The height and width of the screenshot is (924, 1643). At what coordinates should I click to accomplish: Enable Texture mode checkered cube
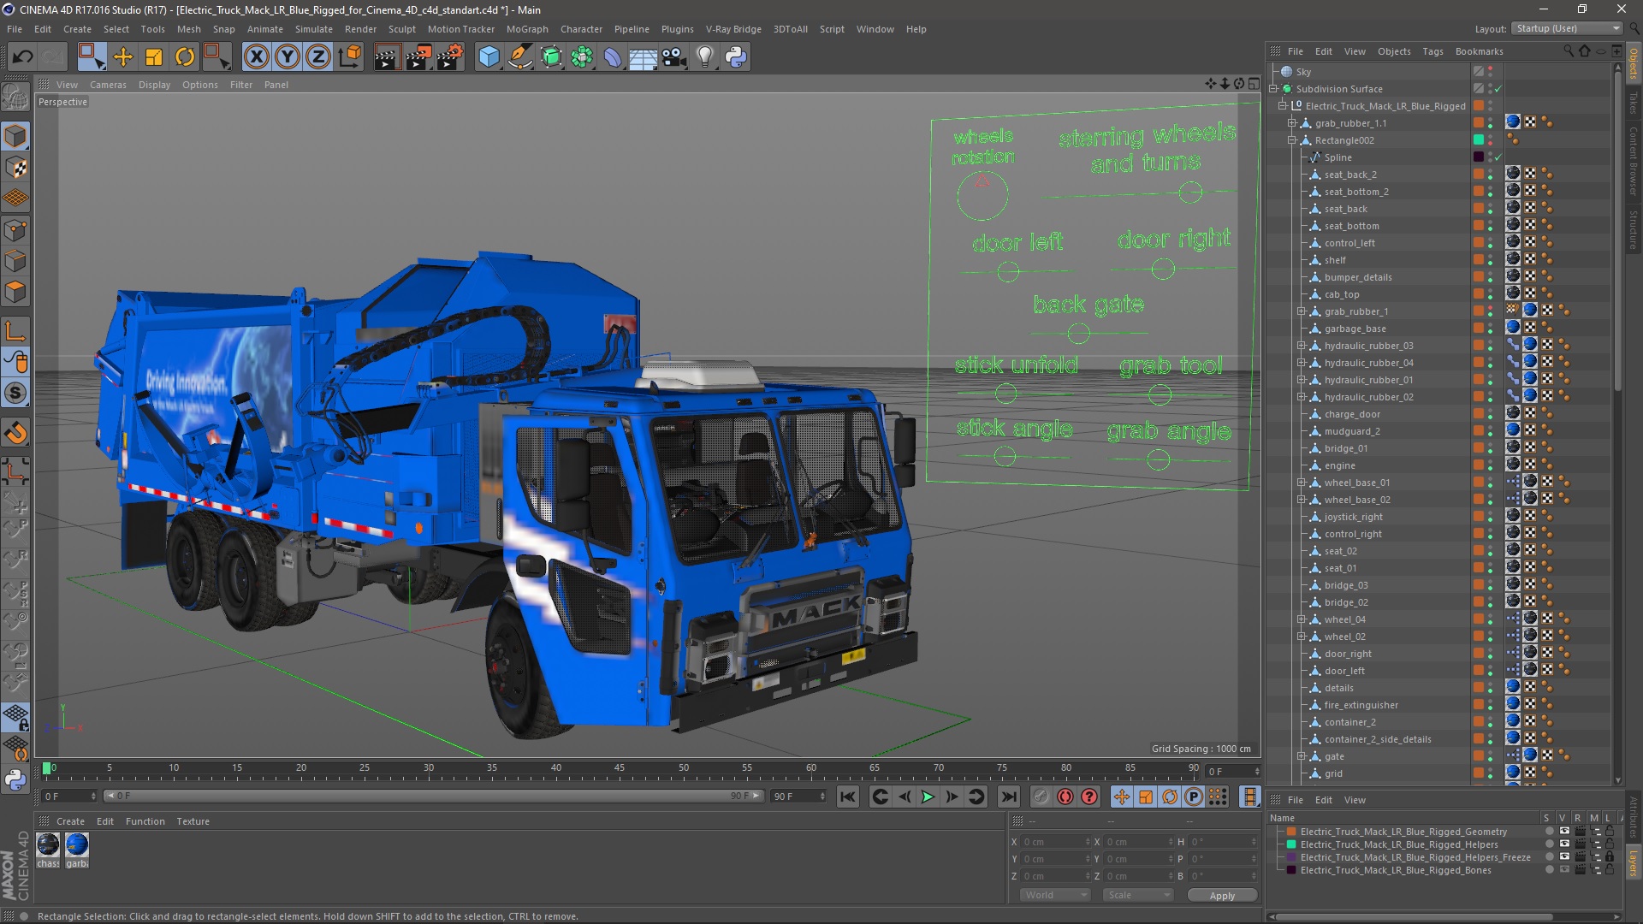[x=15, y=169]
